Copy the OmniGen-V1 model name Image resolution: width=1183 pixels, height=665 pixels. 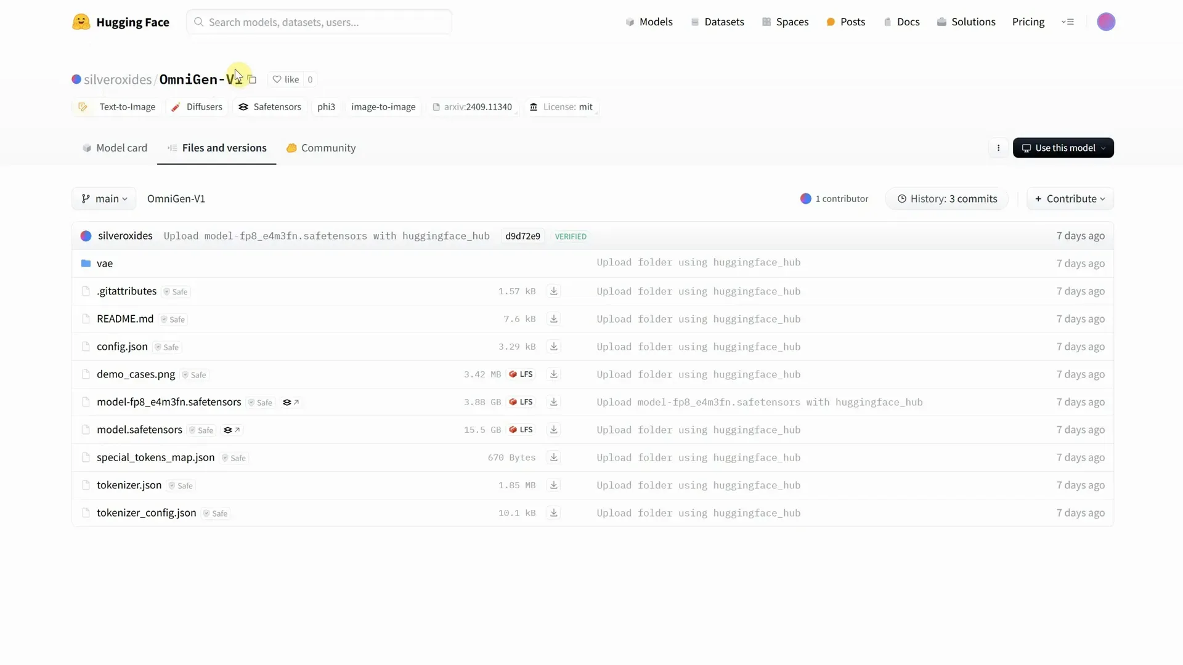pos(253,79)
